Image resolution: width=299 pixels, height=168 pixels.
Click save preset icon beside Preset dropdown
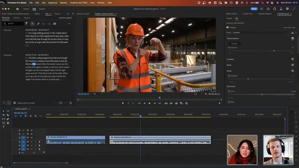(292, 33)
